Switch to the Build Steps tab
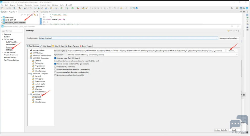Screen dimensions: 250x136 (45, 46)
